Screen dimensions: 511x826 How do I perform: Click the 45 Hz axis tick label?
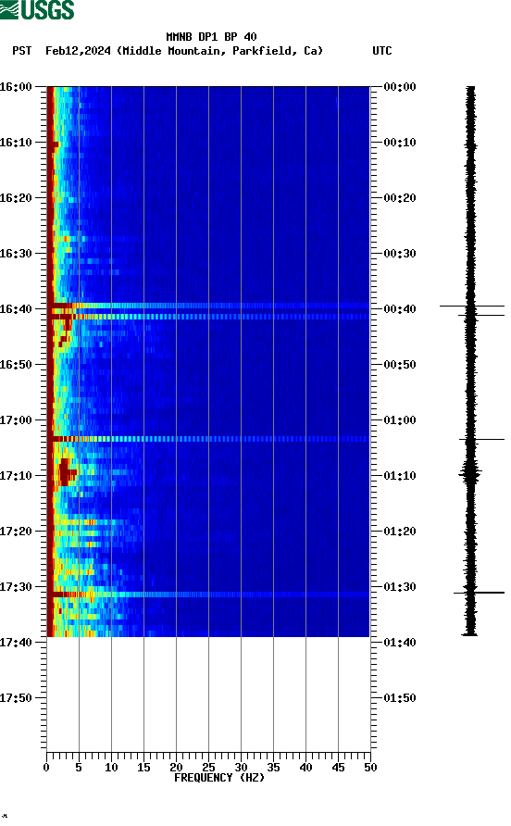(x=338, y=768)
